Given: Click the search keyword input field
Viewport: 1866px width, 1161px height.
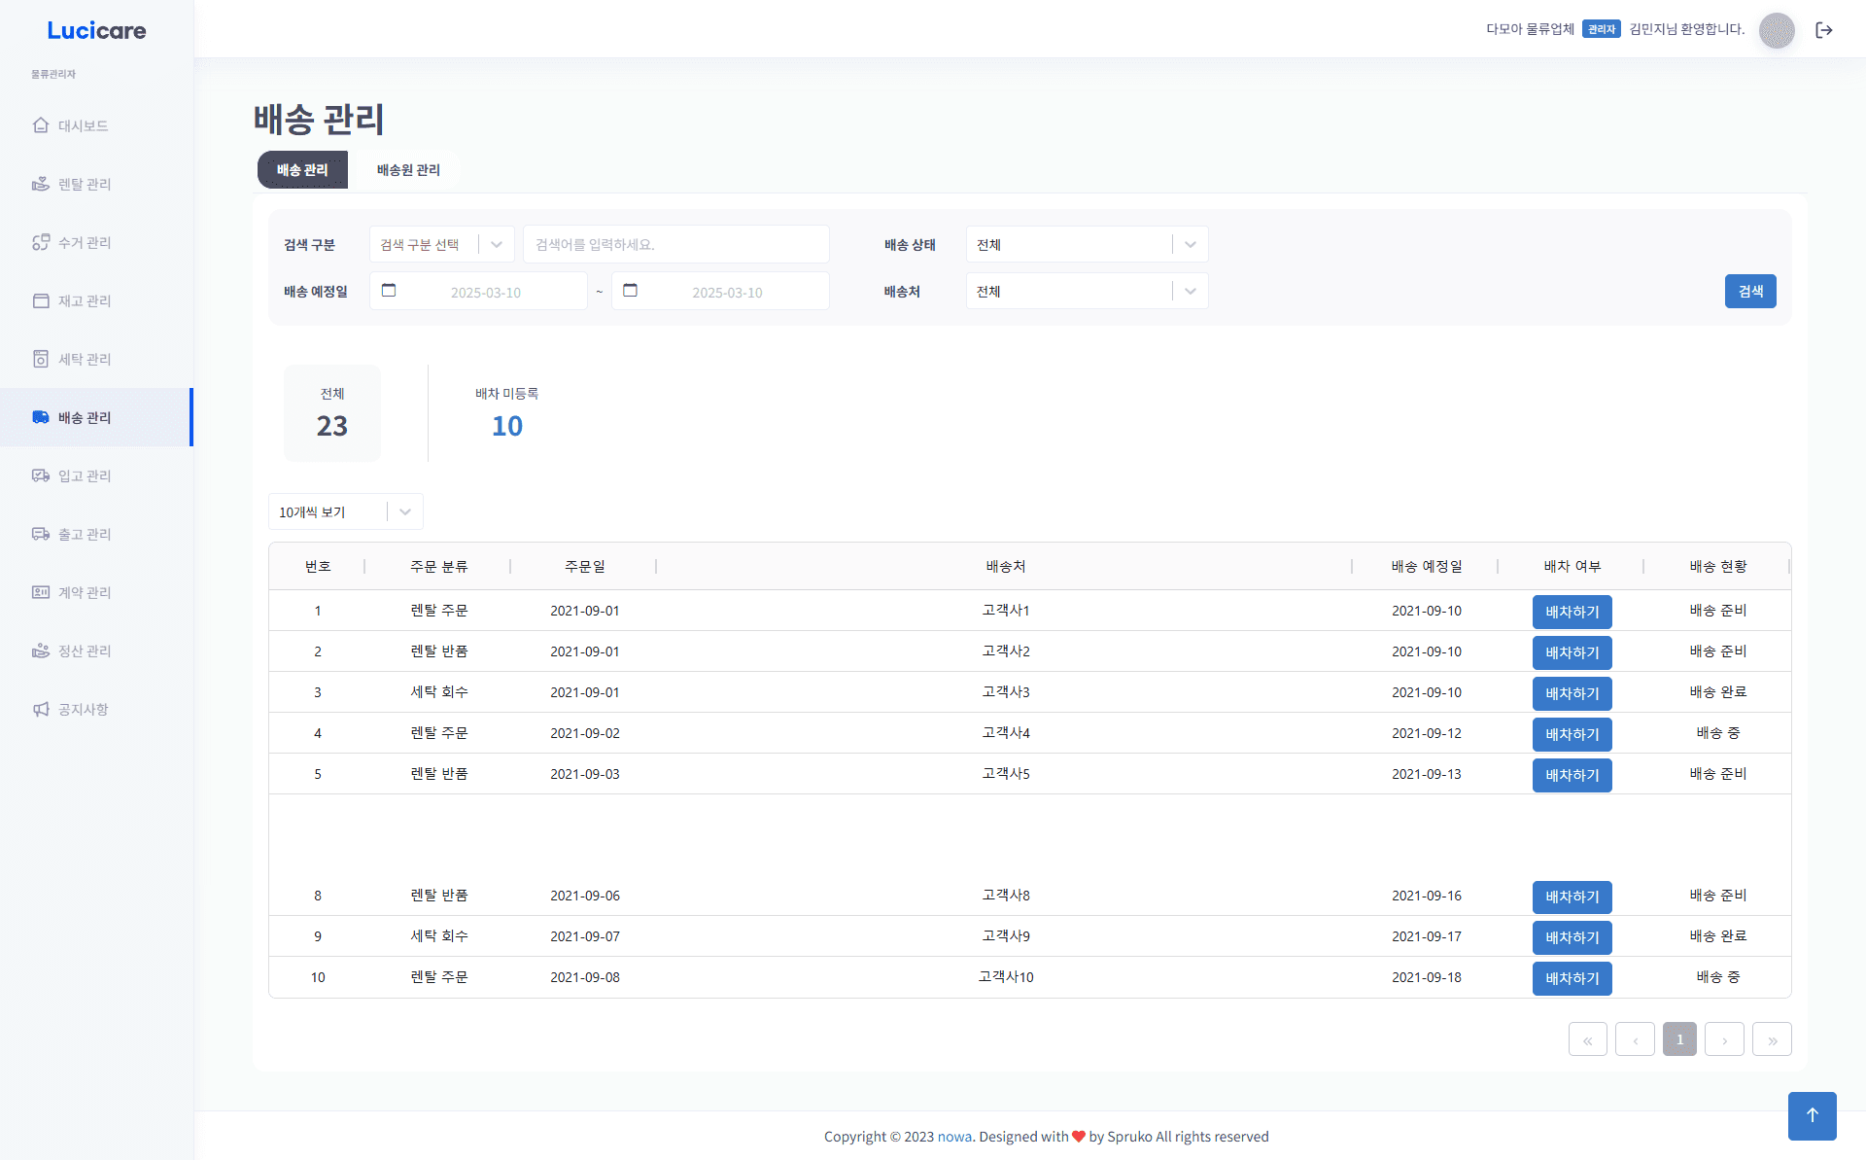Looking at the screenshot, I should 675,244.
